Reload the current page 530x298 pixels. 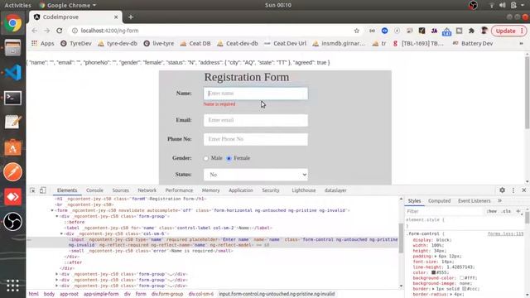[60, 31]
